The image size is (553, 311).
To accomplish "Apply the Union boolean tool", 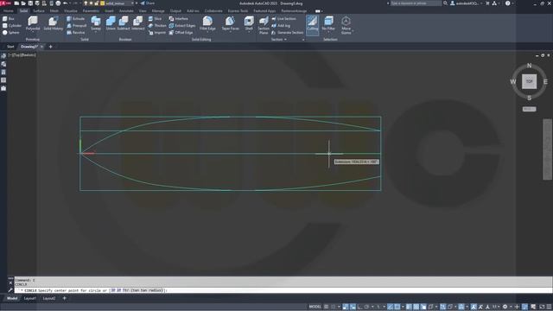I will point(111,23).
